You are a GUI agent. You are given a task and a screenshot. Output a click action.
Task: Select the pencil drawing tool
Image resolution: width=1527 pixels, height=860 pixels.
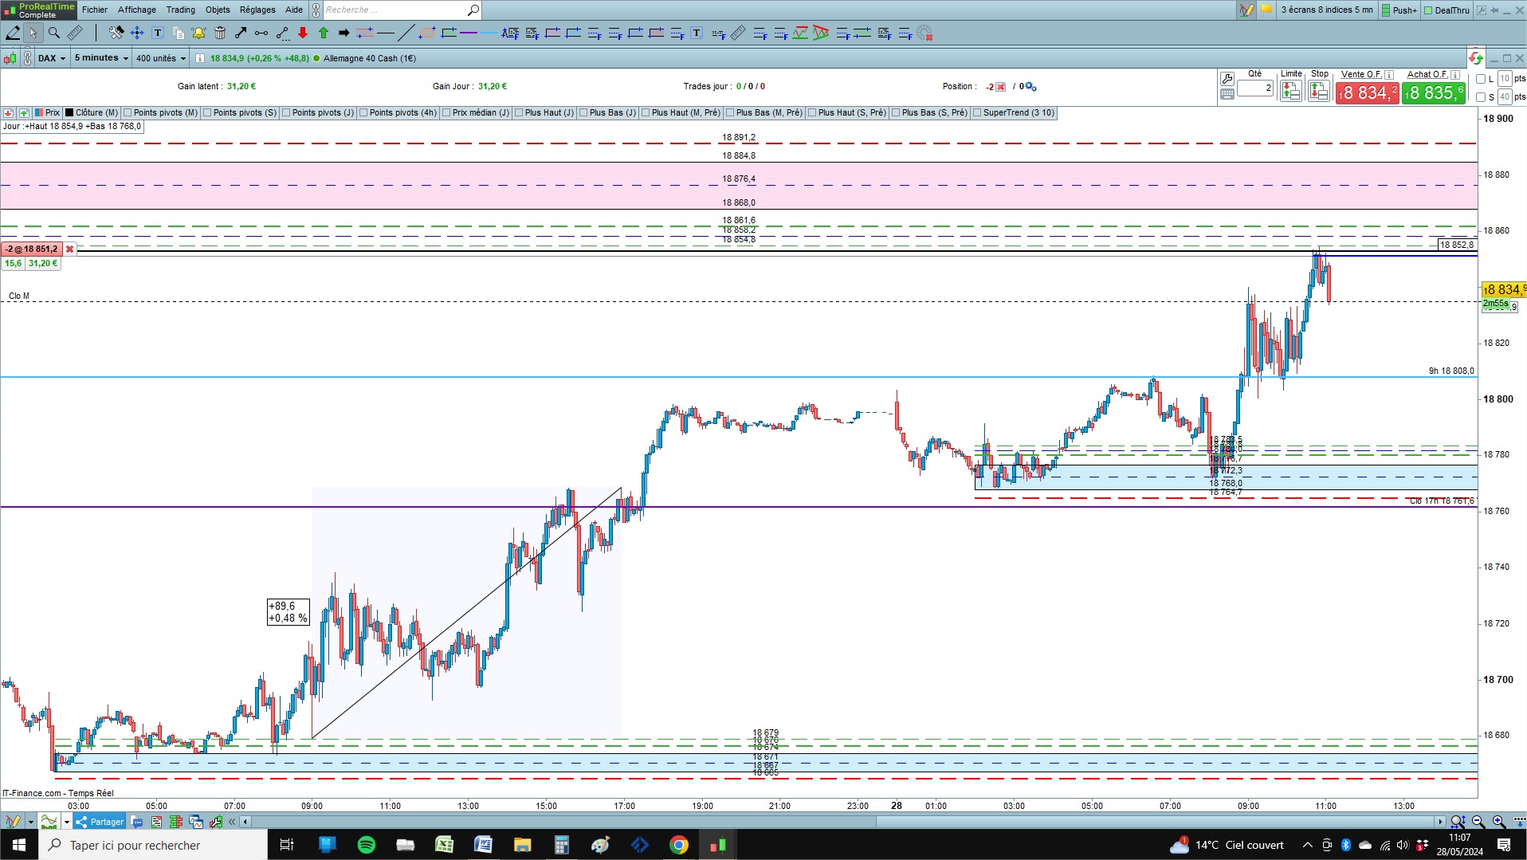coord(13,33)
